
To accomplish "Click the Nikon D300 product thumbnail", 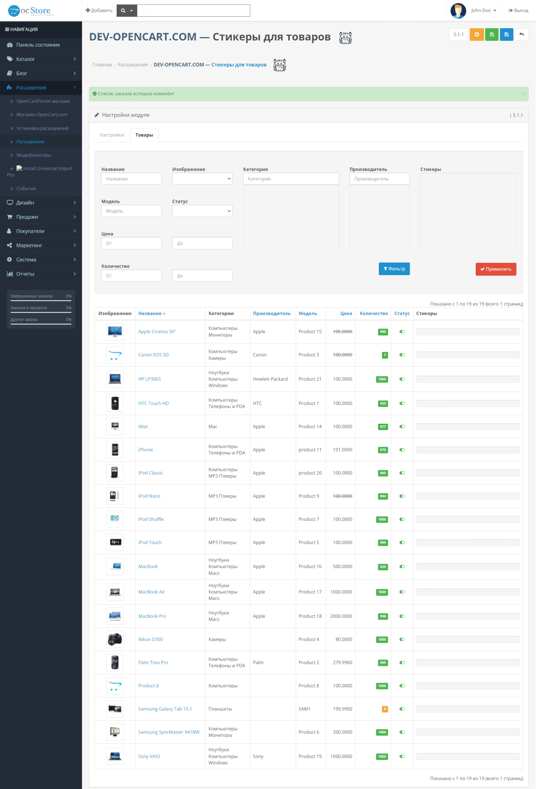I will [115, 640].
